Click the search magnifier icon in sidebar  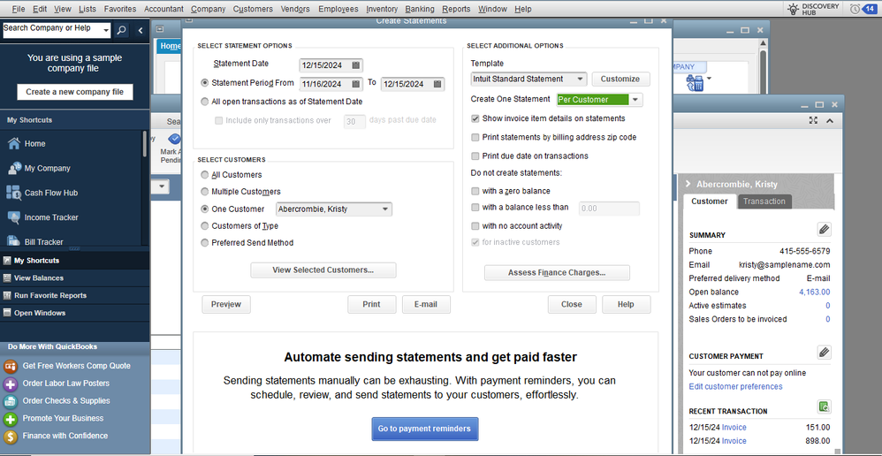(x=121, y=30)
